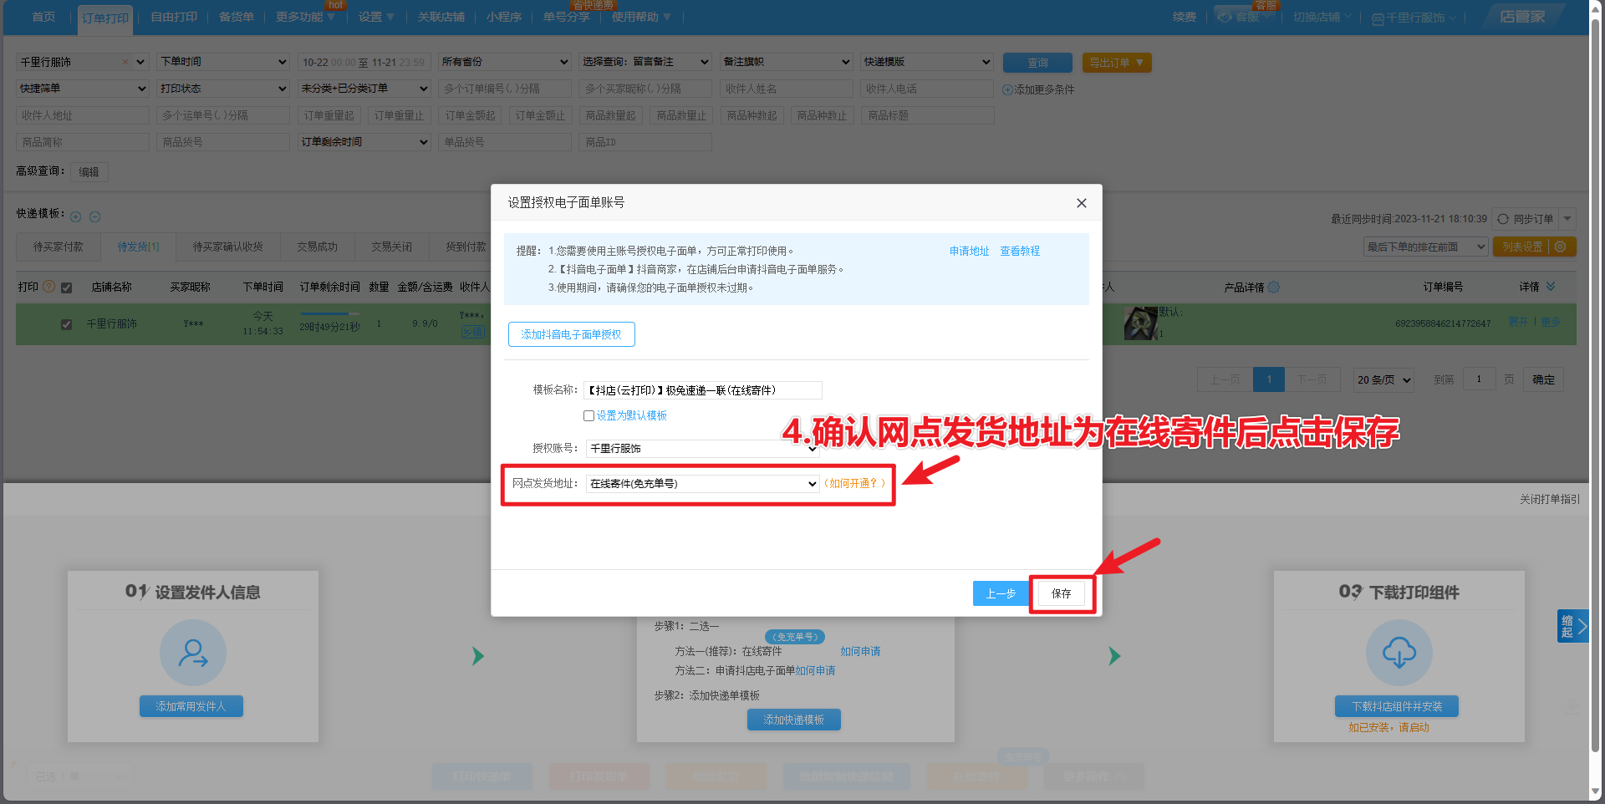
Task: Click the gear icon beside 产品详情
Action: coord(1273,288)
